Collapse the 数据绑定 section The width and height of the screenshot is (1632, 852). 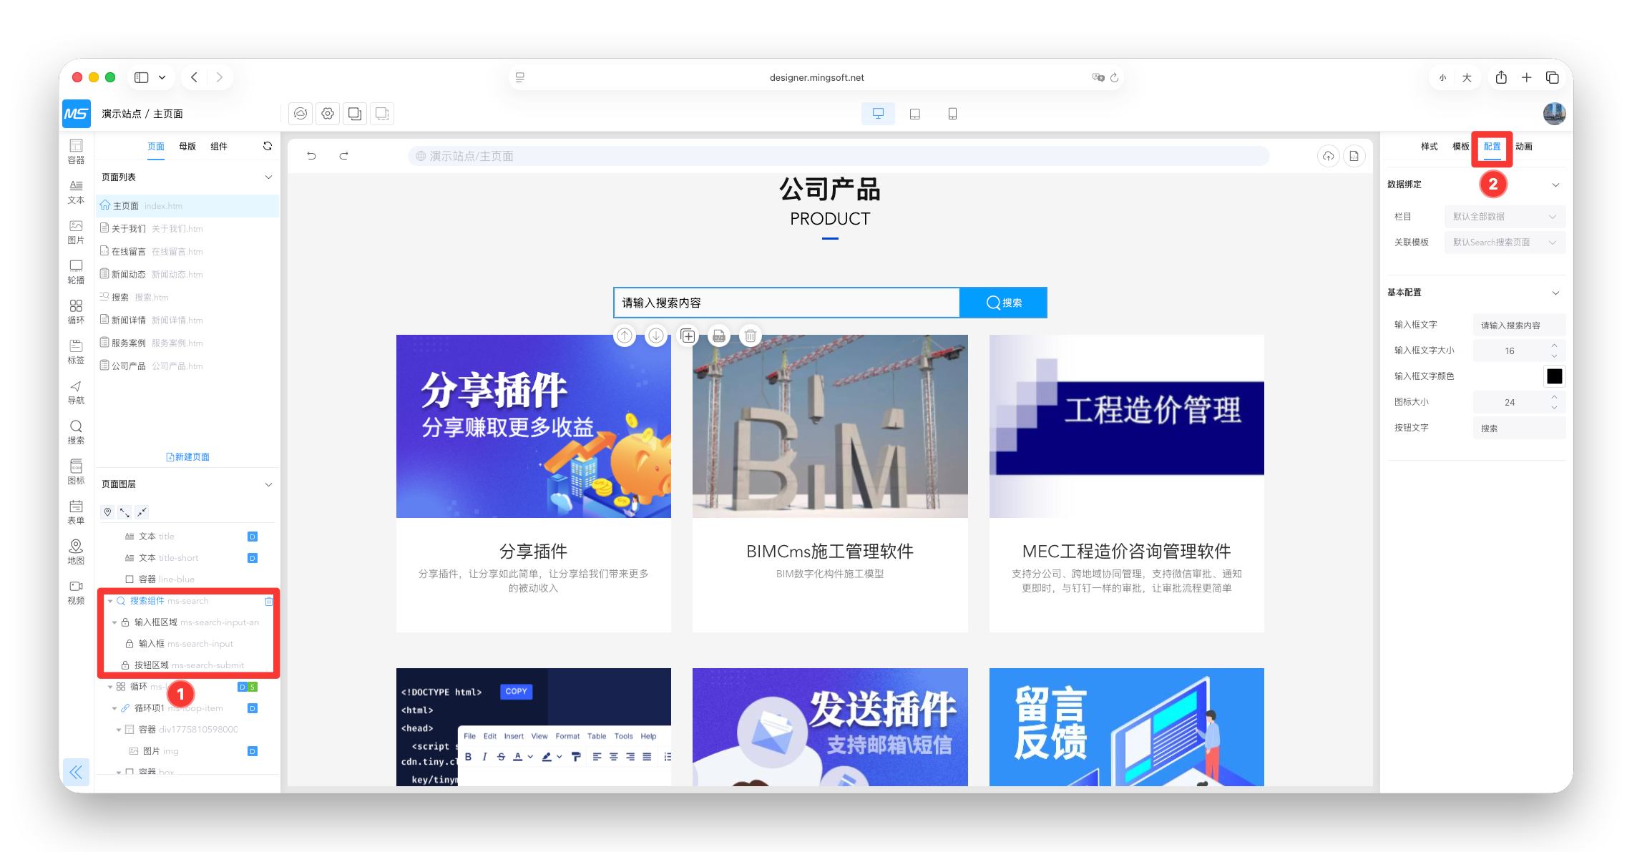pyautogui.click(x=1555, y=185)
